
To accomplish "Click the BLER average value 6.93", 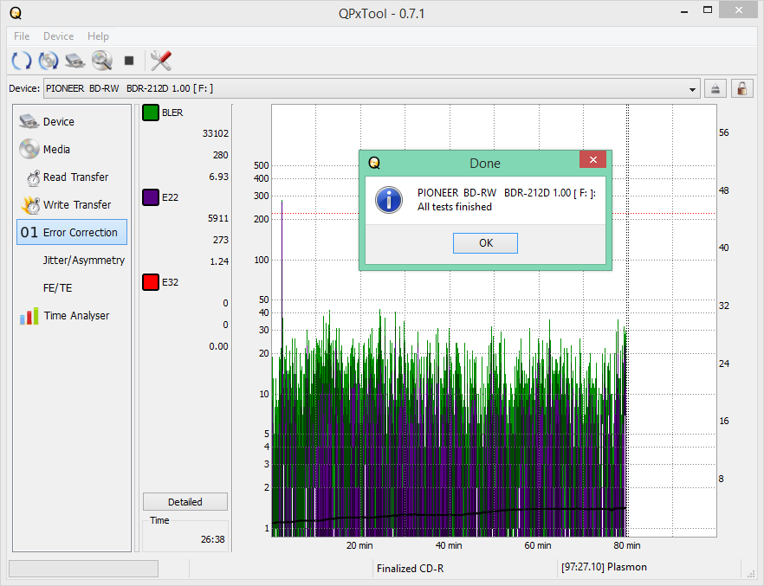I will click(218, 177).
